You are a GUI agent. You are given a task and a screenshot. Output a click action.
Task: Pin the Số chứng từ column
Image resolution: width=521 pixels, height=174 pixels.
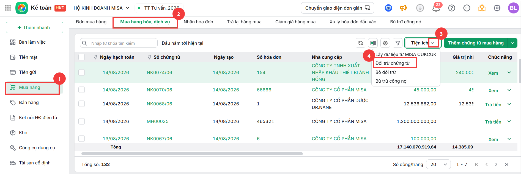coord(150,57)
